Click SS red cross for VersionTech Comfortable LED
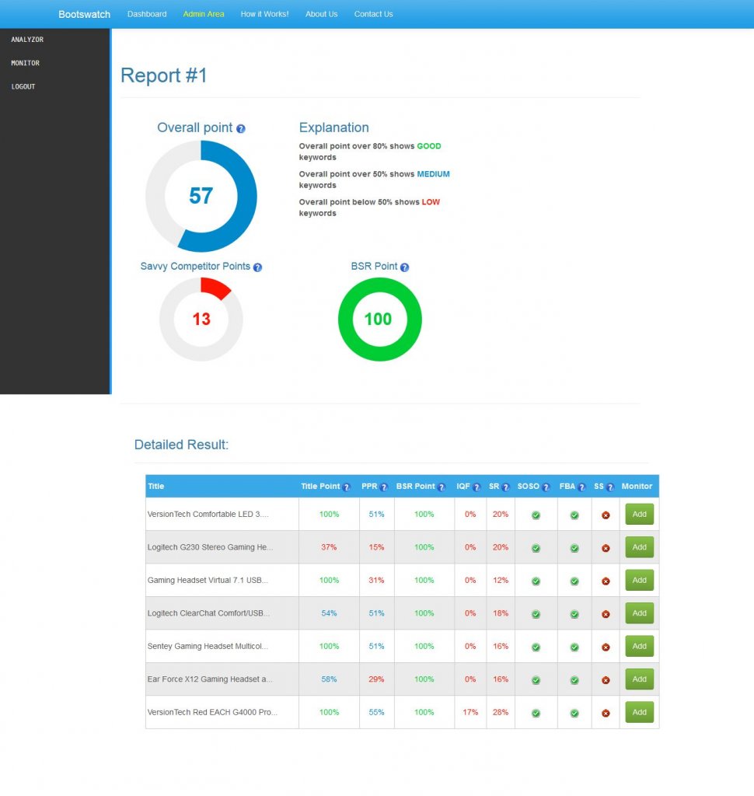Screen dimensions: 754x796 coord(606,515)
